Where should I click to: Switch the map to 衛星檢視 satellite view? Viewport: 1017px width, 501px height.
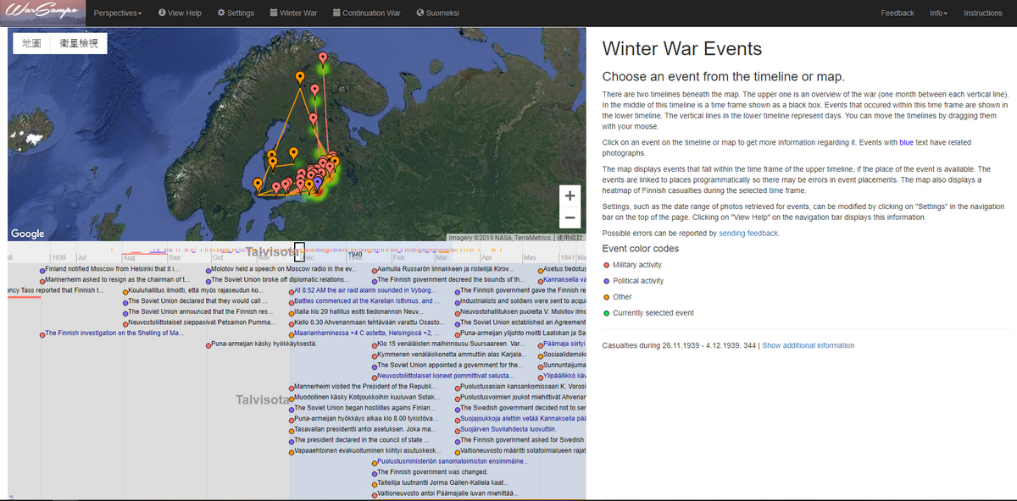pos(79,43)
